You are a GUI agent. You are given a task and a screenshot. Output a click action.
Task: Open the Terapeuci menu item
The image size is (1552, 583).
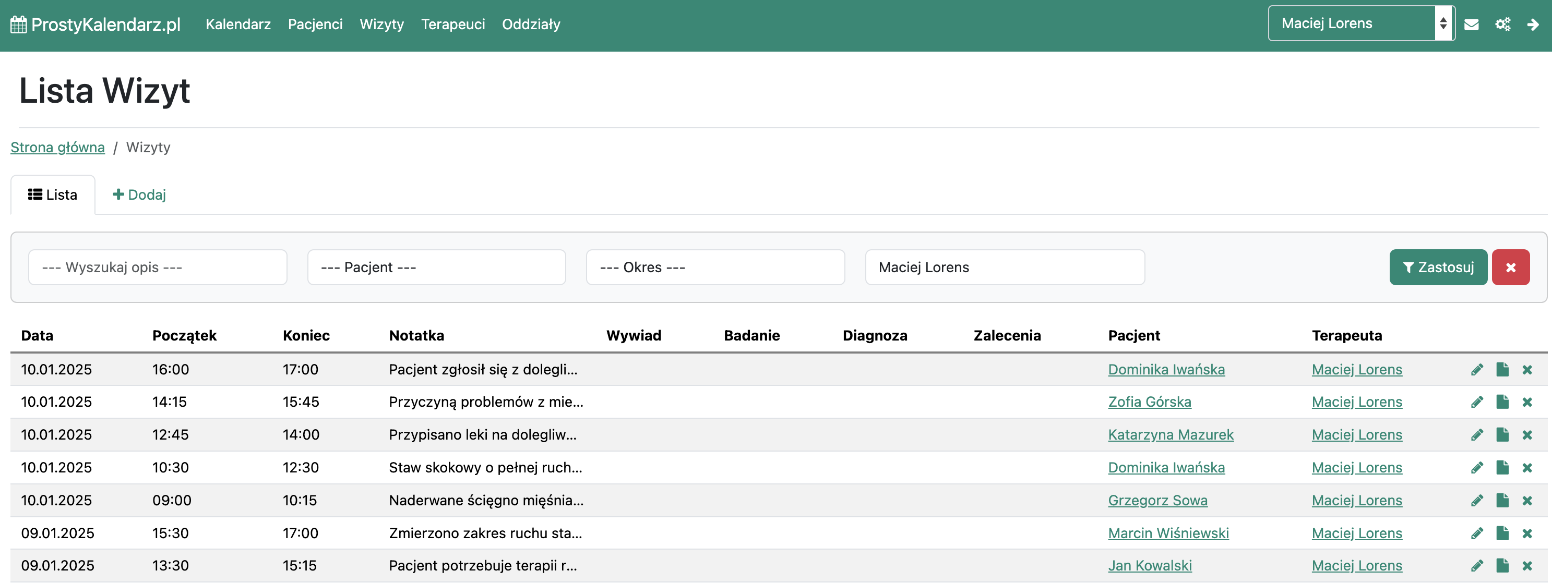pyautogui.click(x=452, y=24)
